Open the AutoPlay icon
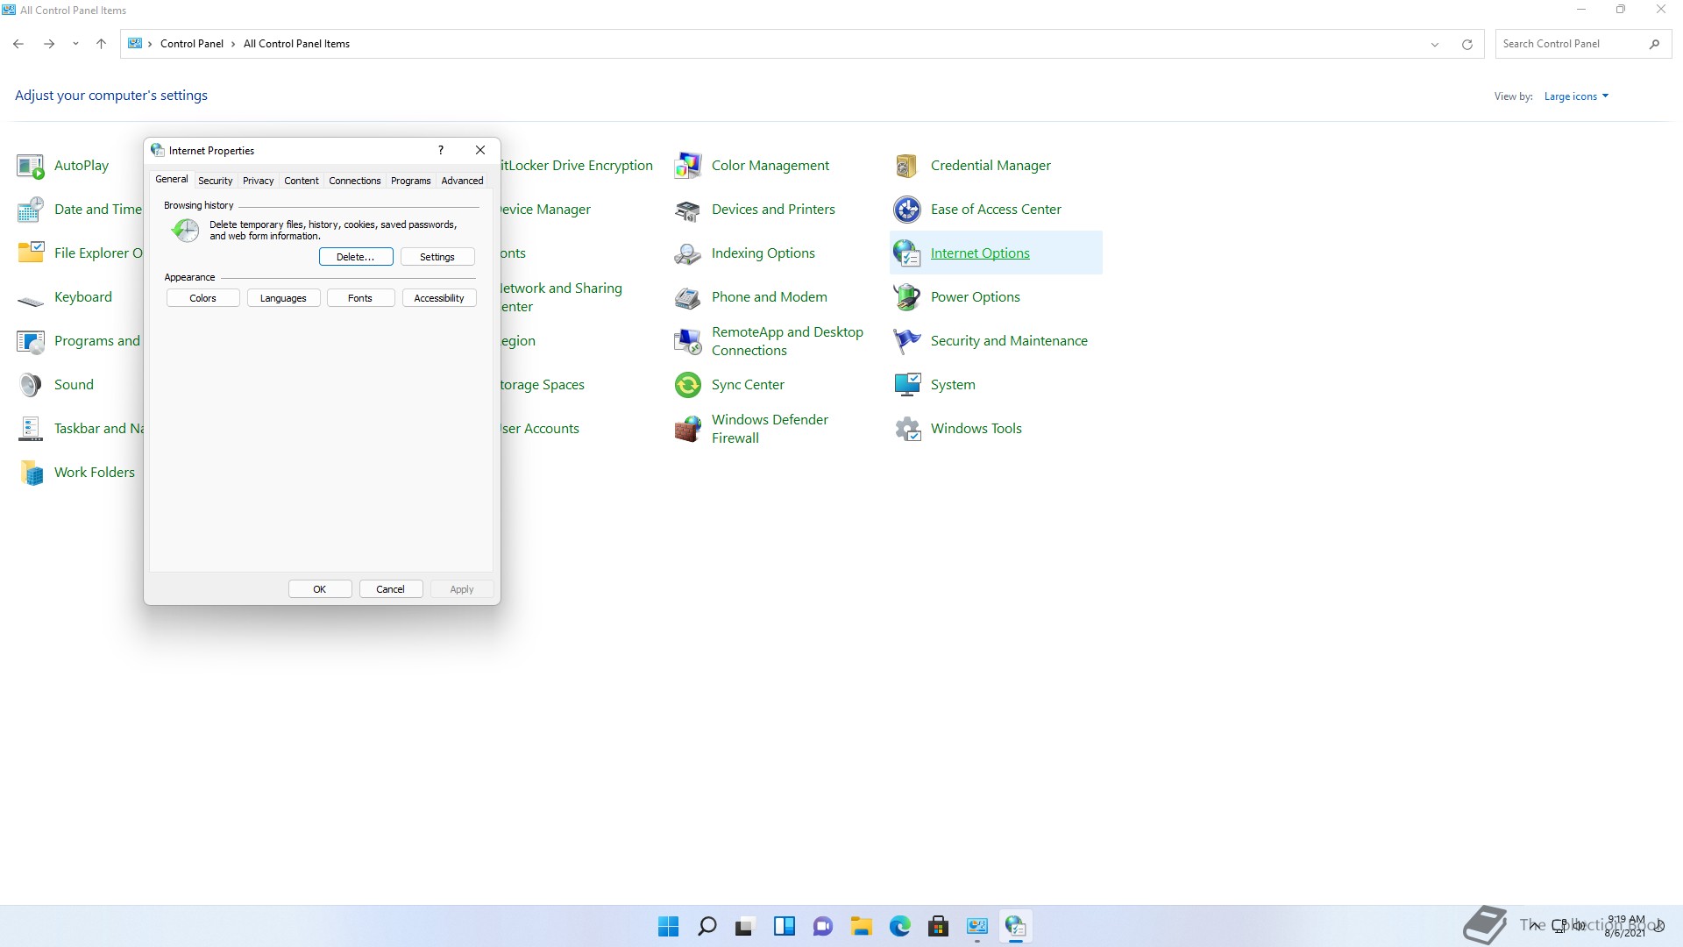The image size is (1683, 947). tap(31, 166)
